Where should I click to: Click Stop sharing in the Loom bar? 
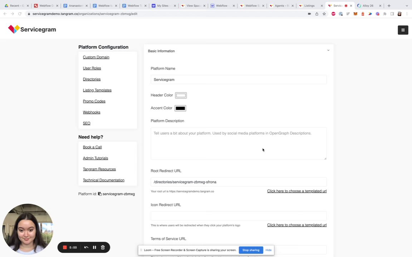(x=251, y=250)
